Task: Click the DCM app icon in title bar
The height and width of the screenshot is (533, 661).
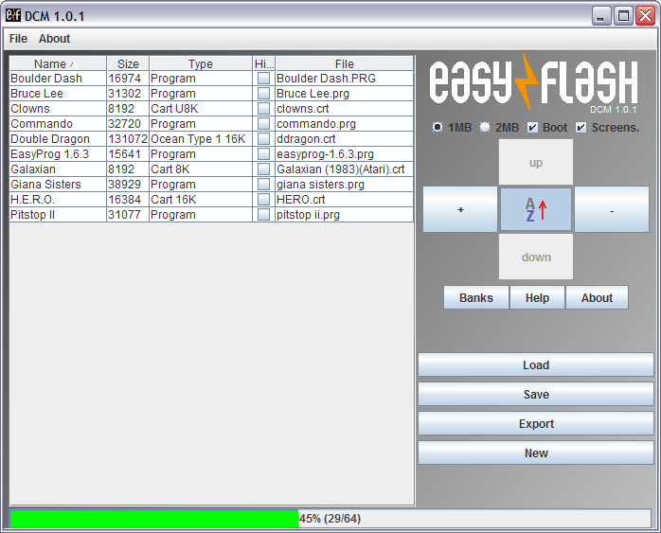Action: coord(13,15)
